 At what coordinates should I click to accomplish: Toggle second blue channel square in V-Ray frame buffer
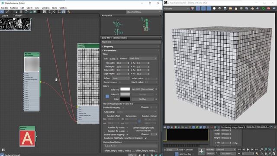click(203, 8)
